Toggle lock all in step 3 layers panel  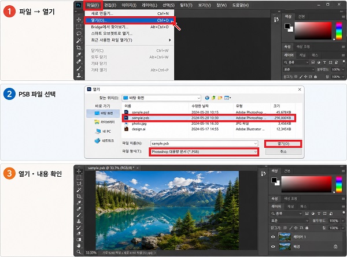[307, 228]
